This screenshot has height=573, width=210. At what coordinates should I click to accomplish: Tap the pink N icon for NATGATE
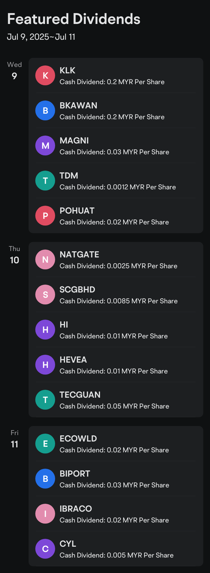(x=45, y=259)
